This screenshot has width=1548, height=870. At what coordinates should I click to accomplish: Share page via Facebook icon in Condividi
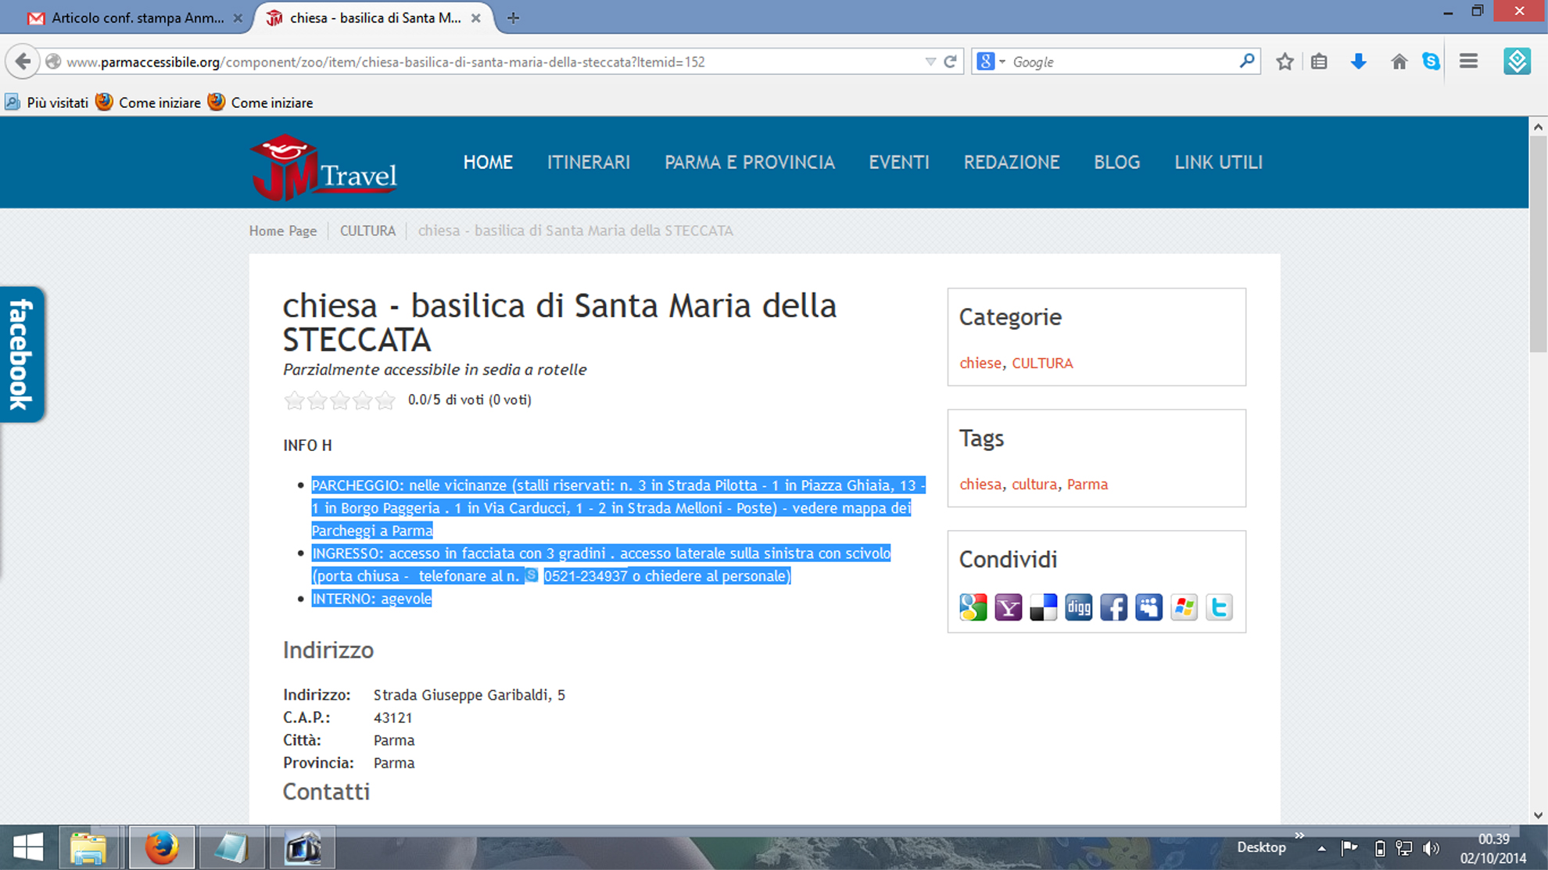[1113, 607]
